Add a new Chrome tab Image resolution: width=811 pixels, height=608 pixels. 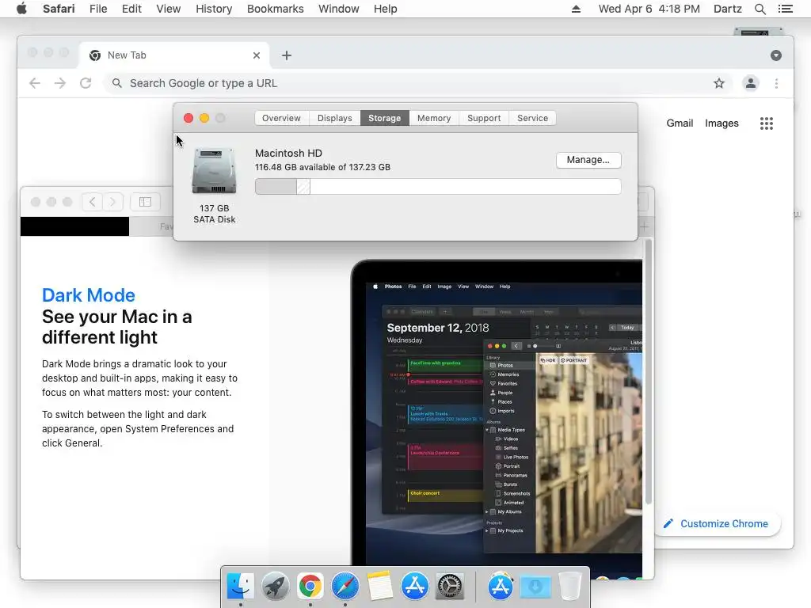[287, 55]
